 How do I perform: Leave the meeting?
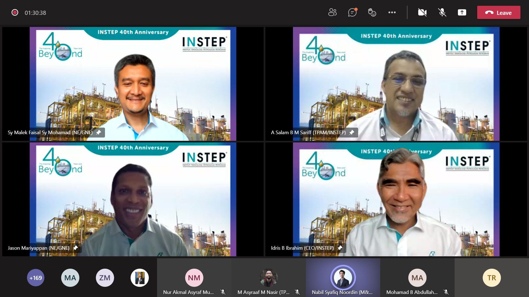(499, 12)
